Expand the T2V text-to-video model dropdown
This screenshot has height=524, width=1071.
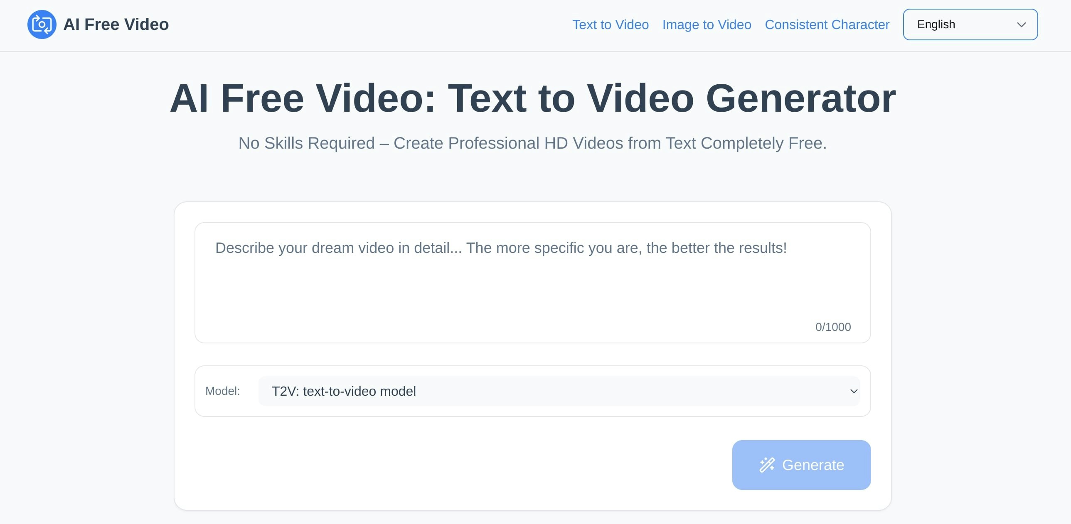[x=559, y=391]
